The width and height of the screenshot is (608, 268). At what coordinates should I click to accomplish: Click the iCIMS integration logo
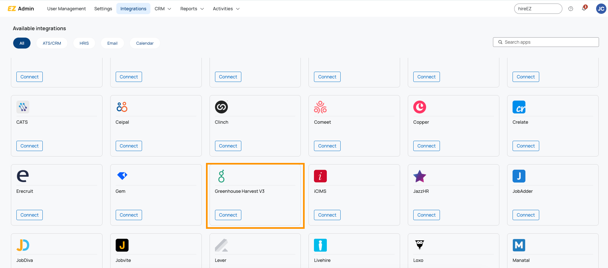tap(320, 176)
